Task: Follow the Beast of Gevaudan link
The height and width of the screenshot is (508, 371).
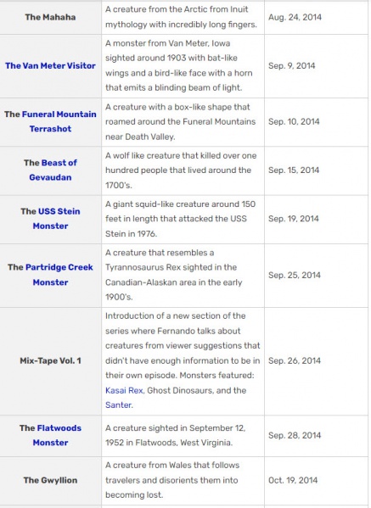Action: [x=53, y=170]
